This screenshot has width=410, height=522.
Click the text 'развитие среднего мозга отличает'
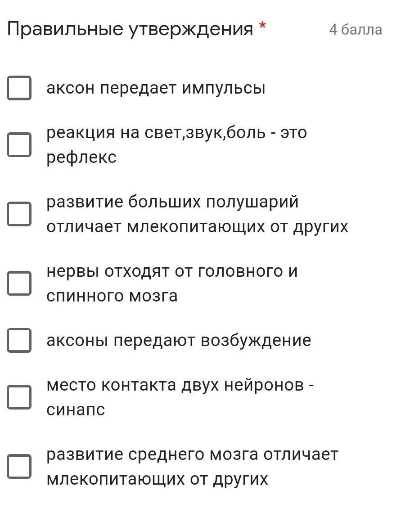193,455
